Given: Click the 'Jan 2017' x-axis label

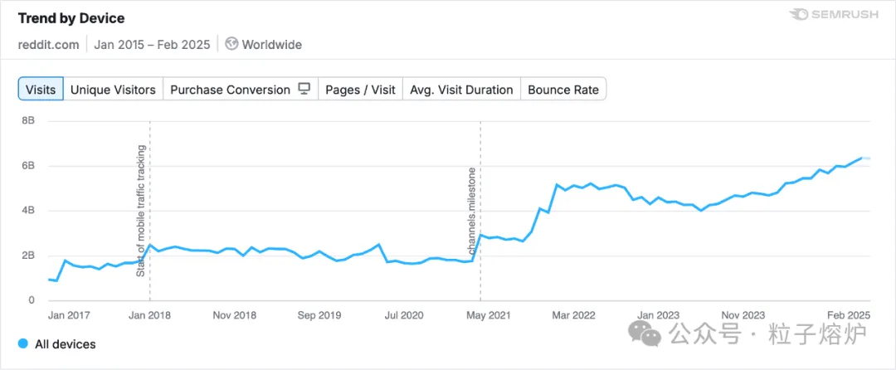Looking at the screenshot, I should tap(69, 315).
